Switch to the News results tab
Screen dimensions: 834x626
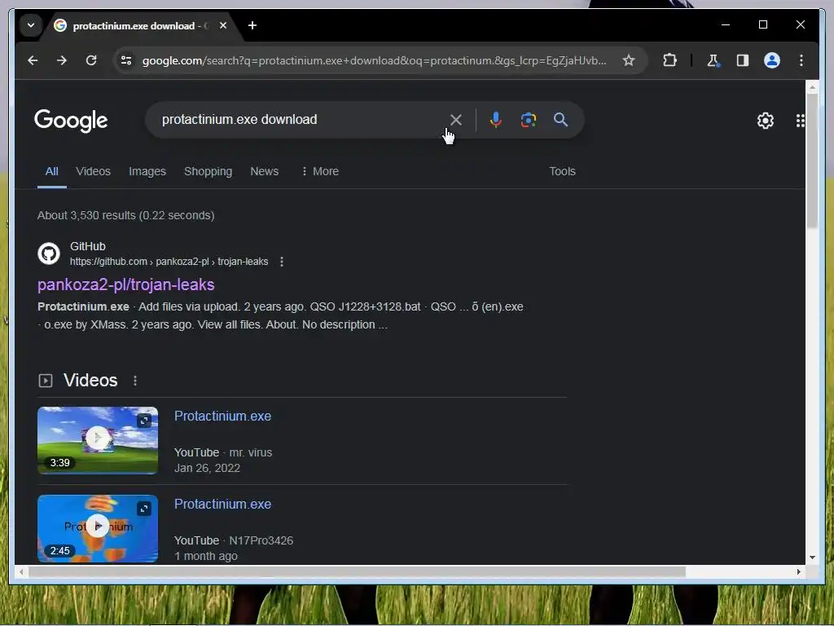[265, 171]
